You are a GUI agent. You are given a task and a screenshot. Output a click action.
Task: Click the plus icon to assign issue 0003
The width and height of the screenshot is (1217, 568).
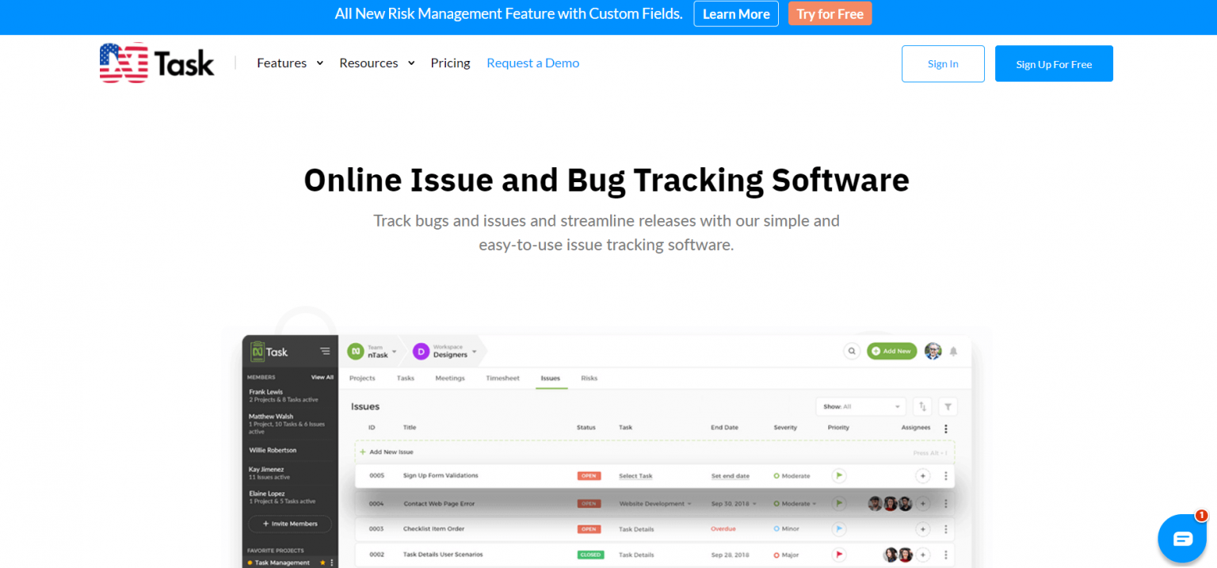pos(923,528)
